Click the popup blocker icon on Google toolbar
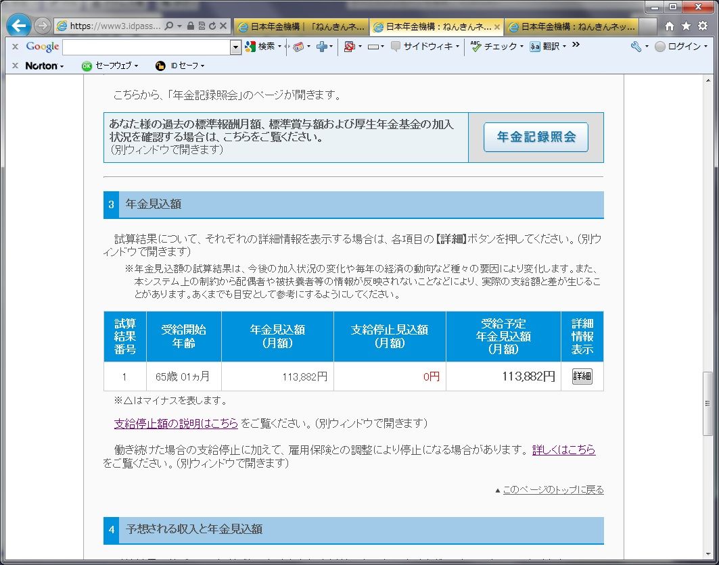This screenshot has height=565, width=719. point(350,46)
